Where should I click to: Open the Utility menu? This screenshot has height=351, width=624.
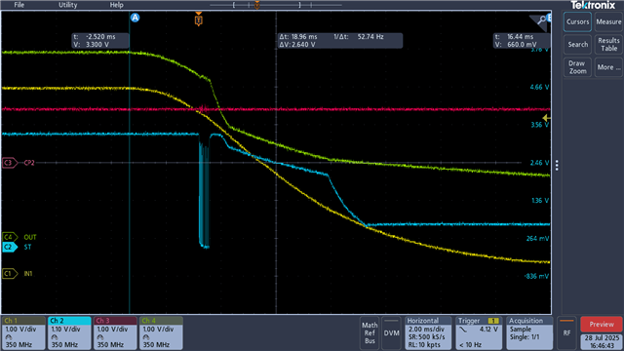point(67,5)
